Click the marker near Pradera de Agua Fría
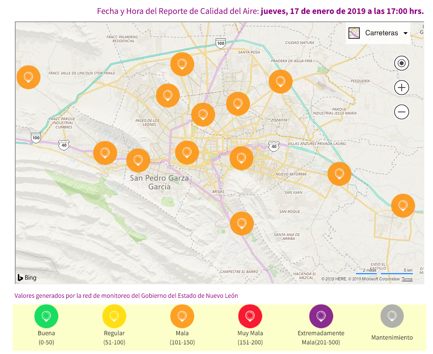The height and width of the screenshot is (354, 433). point(281,81)
